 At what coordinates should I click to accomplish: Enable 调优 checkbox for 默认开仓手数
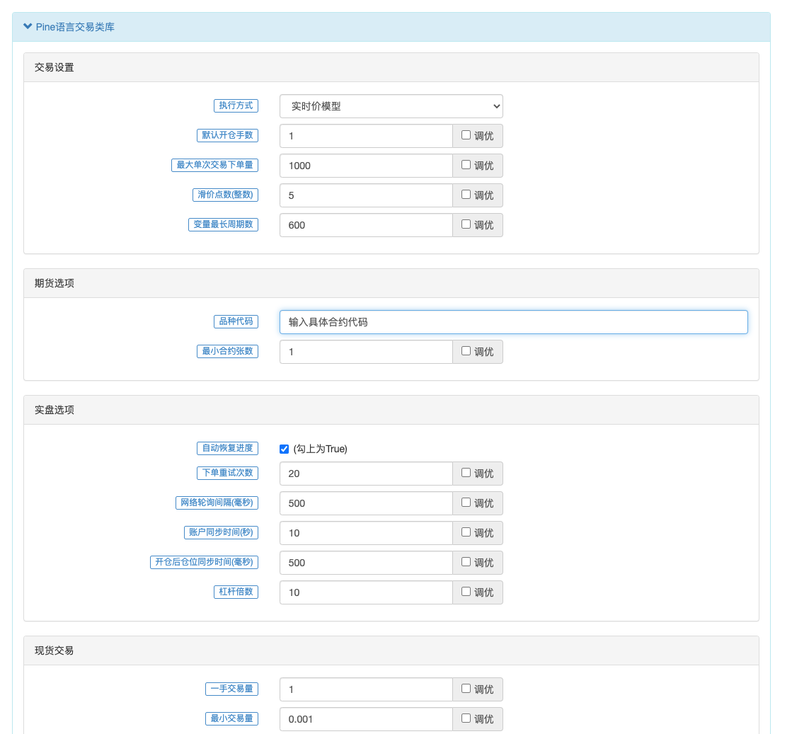point(466,135)
